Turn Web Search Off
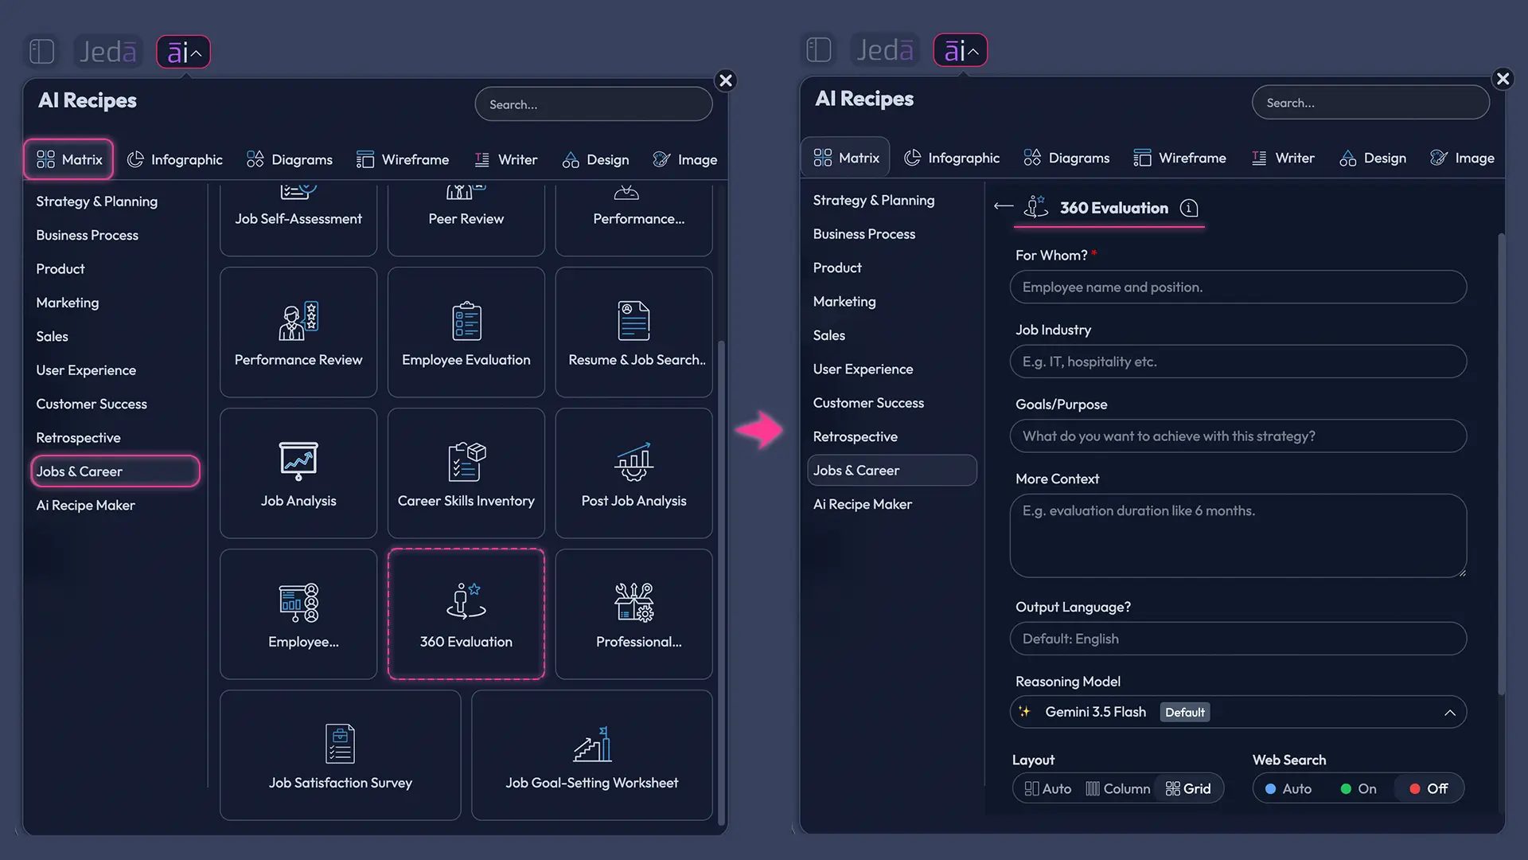Viewport: 1528px width, 860px height. (1429, 788)
